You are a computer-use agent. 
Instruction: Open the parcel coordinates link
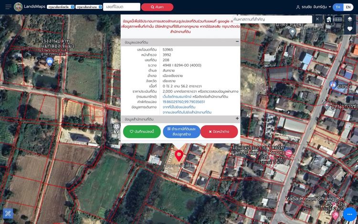(184, 102)
